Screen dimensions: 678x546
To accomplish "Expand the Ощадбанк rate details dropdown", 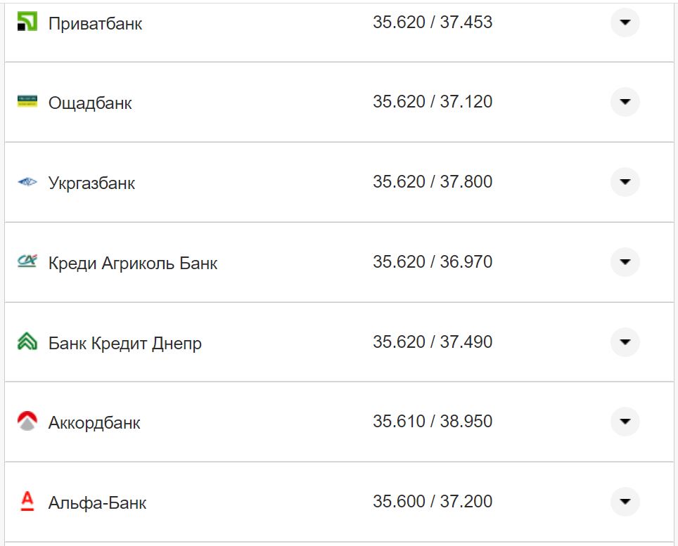I will [625, 102].
